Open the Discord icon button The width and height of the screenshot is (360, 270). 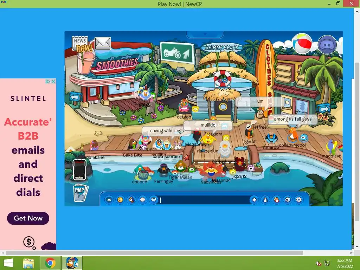[x=327, y=45]
